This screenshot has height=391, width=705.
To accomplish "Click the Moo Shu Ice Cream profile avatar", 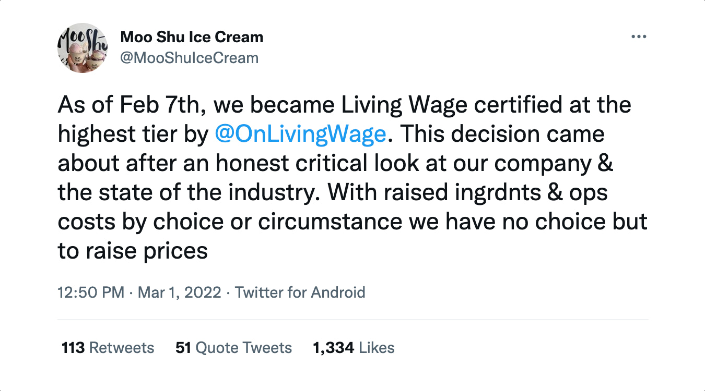I will (x=81, y=48).
